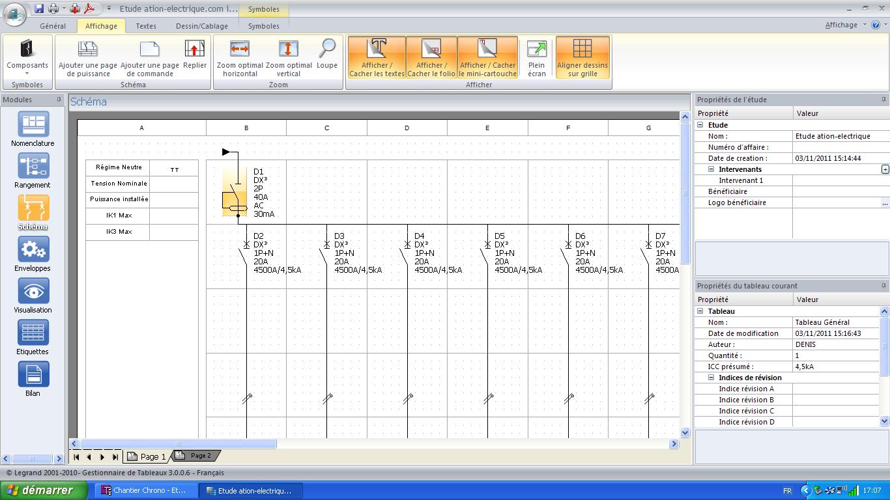Toggle Afficher / Cacher le folio
Screen dimensions: 890x500
coord(431,57)
